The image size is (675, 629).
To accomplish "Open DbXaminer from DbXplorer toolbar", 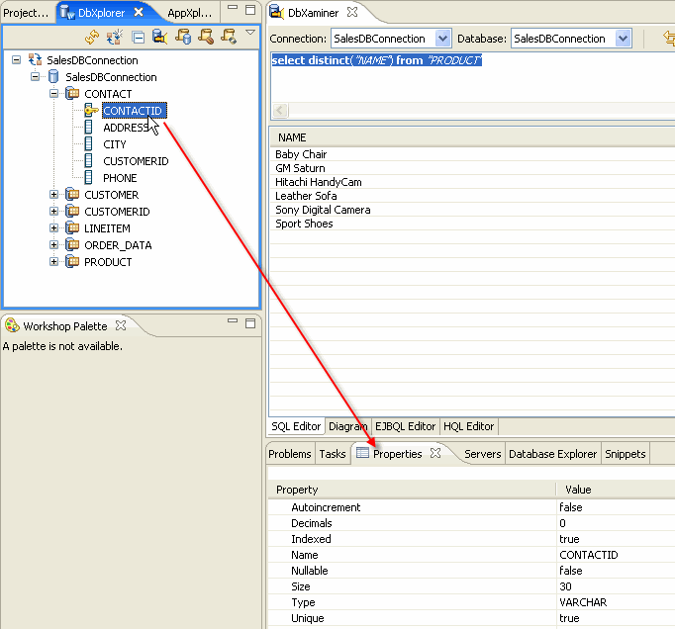I will point(159,38).
